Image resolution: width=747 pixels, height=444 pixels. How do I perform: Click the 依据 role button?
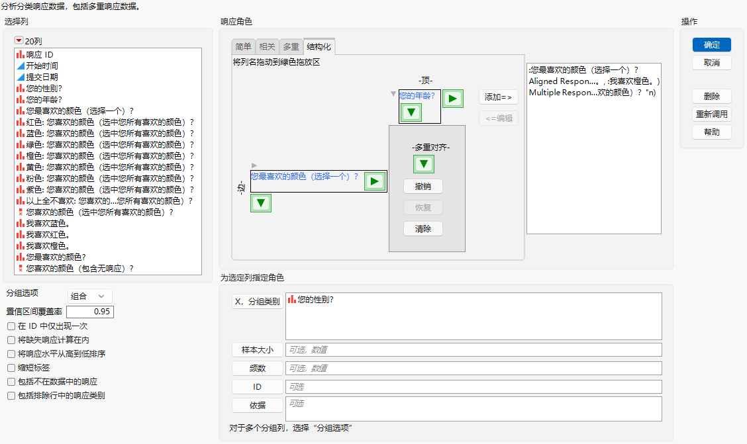coord(258,406)
